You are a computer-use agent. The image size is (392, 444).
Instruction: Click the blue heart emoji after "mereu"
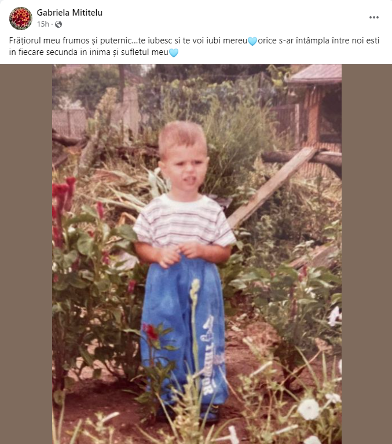click(x=252, y=42)
